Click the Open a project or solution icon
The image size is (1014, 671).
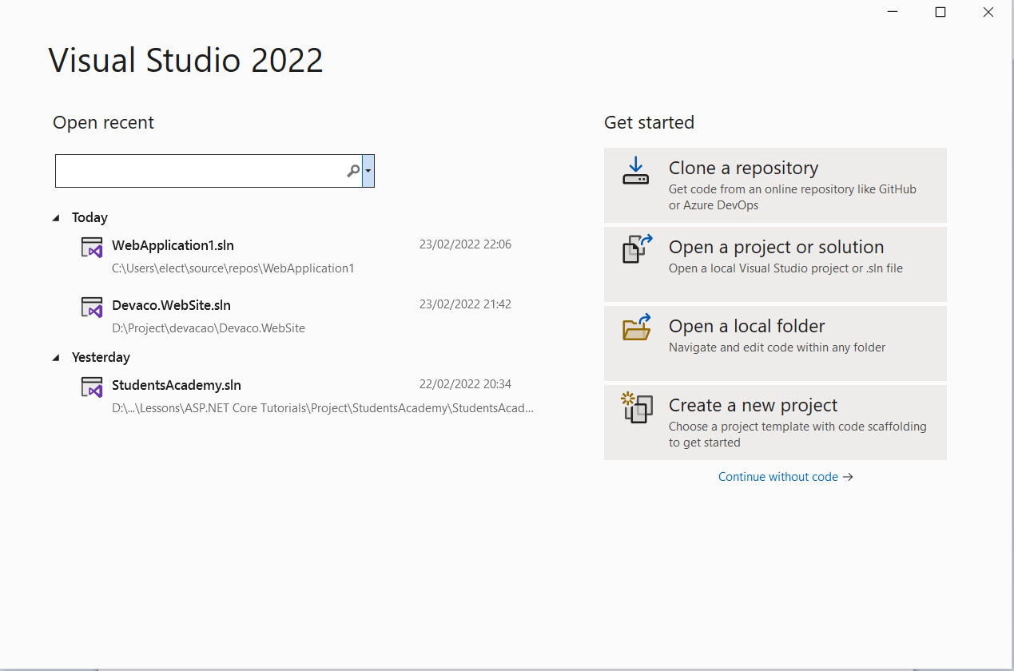pyautogui.click(x=637, y=249)
